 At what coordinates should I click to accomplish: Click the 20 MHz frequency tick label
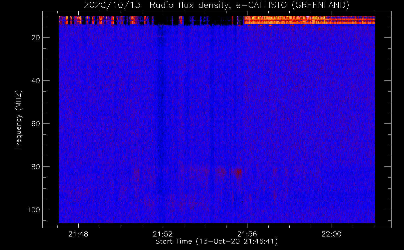[x=36, y=38]
